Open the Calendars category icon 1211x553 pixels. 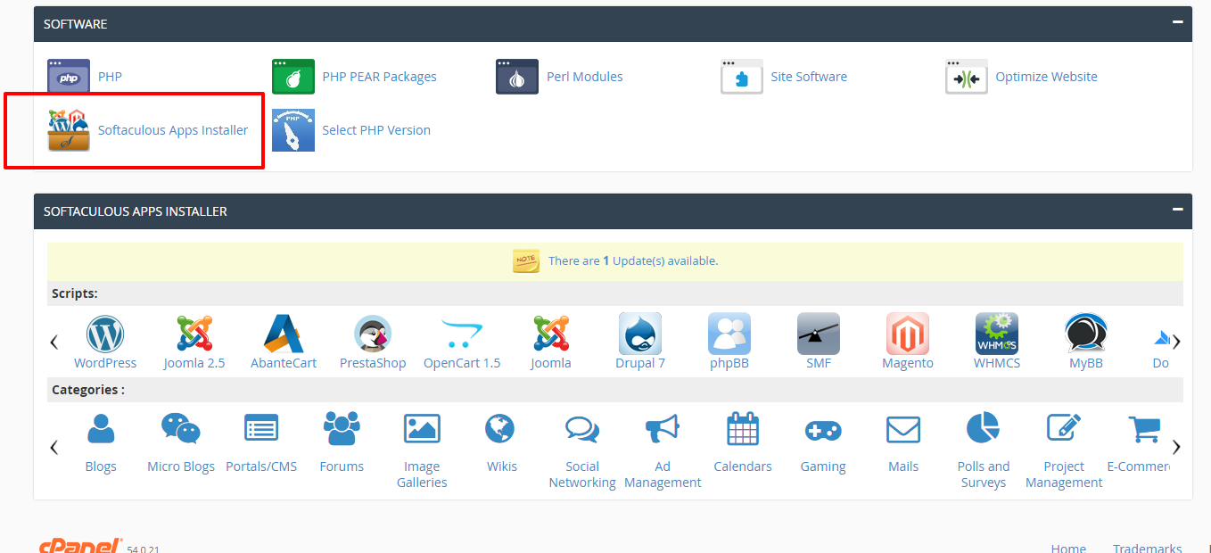pos(743,429)
